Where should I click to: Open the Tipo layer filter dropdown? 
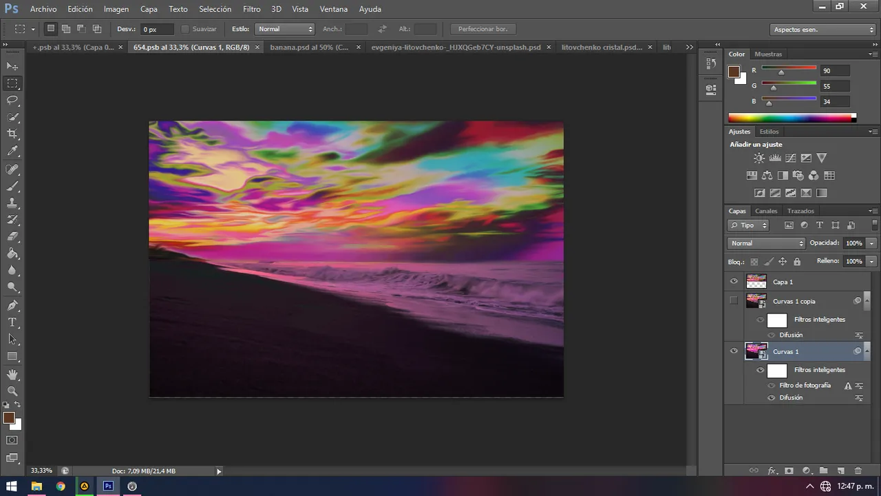[x=748, y=225]
